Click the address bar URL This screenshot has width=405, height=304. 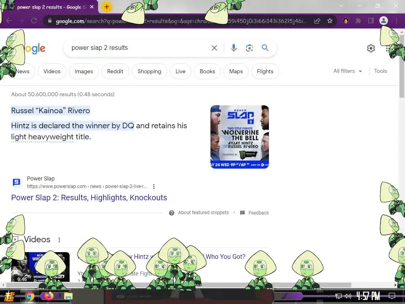181,21
